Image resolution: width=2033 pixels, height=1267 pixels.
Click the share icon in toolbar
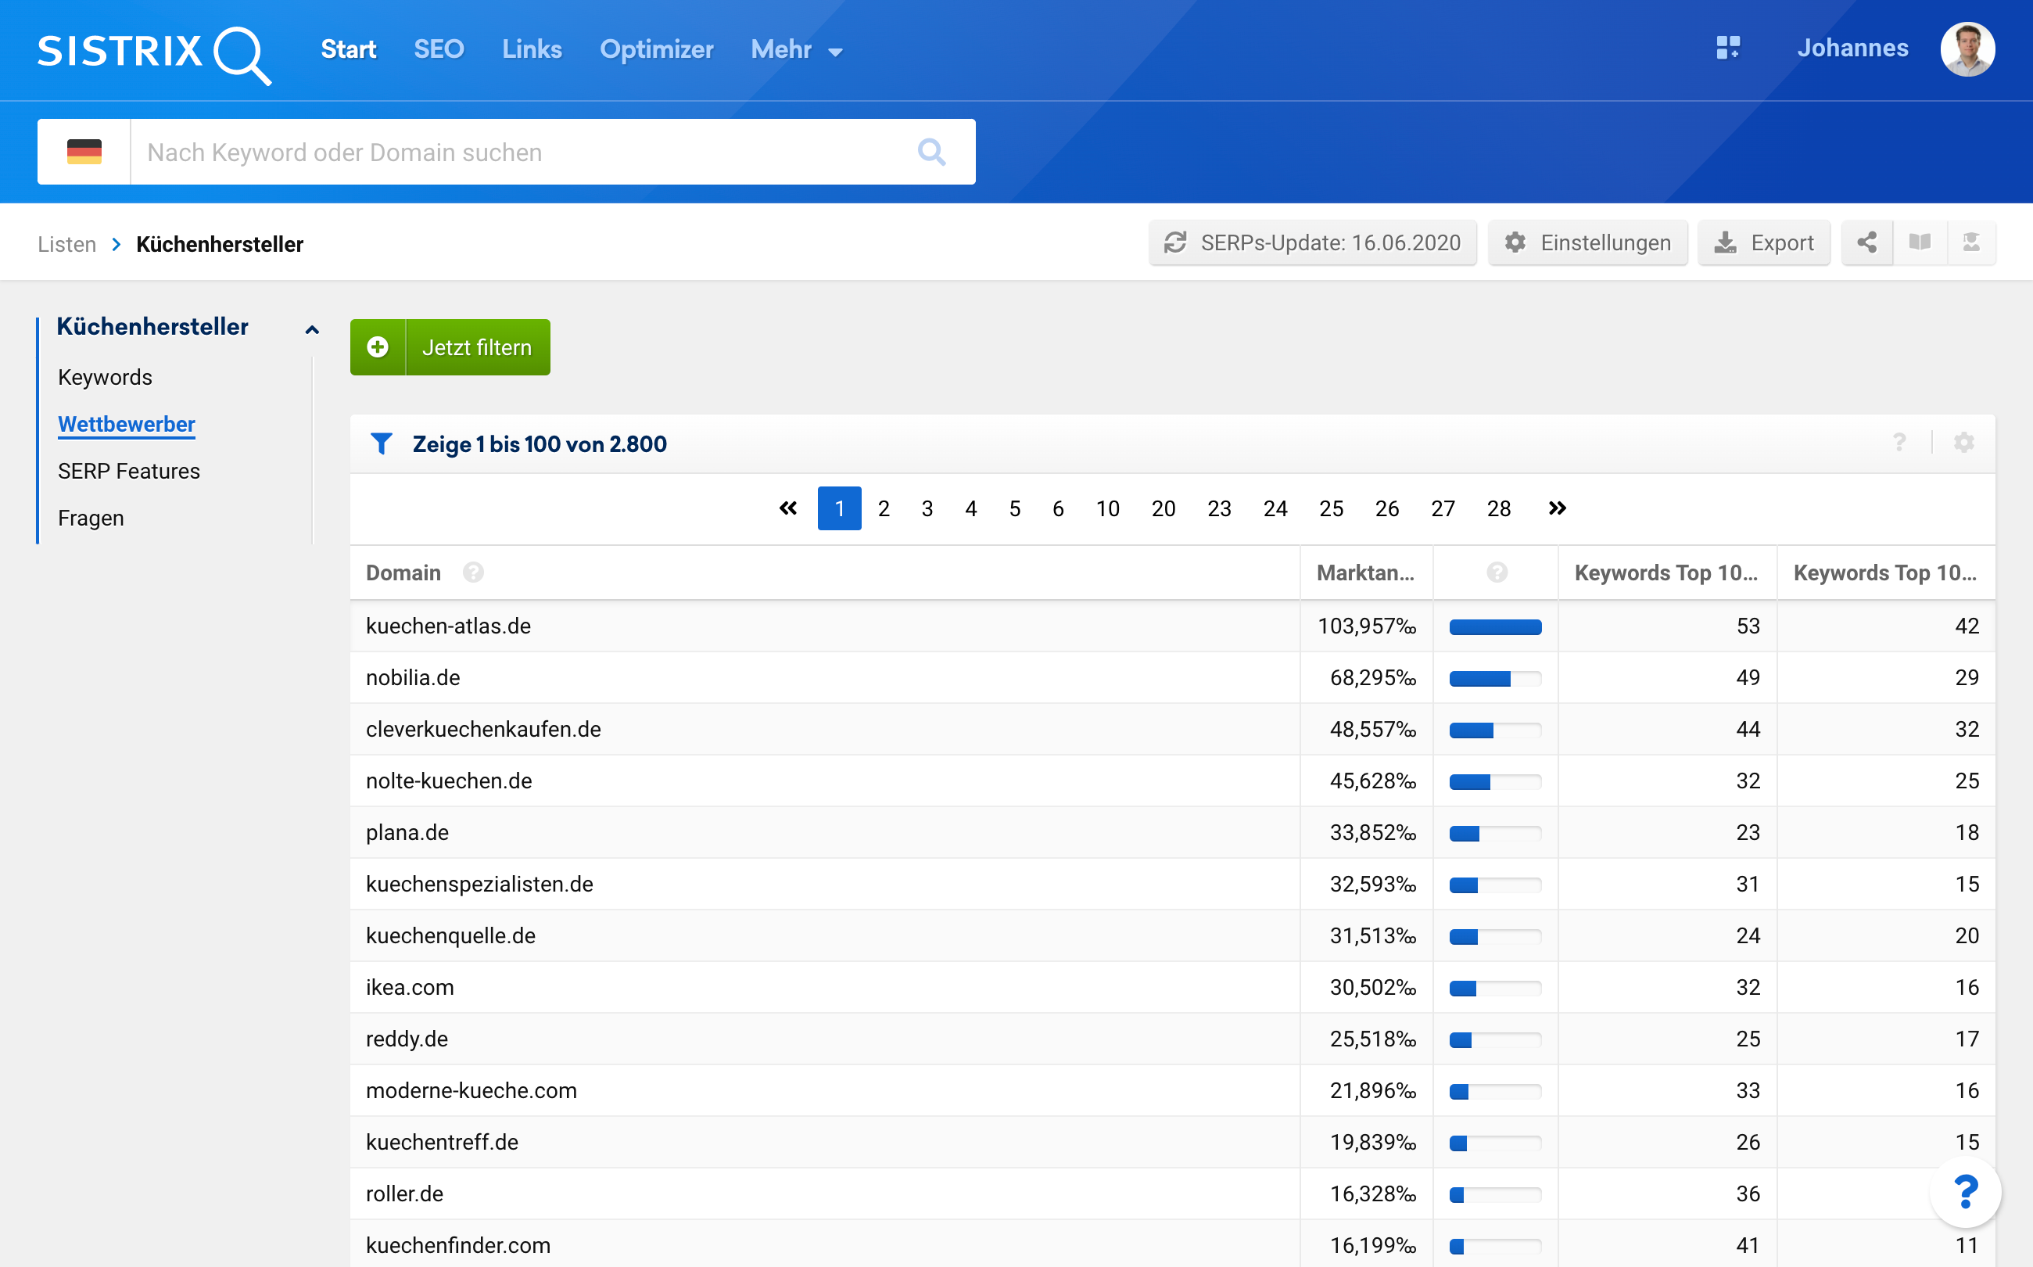(1866, 243)
